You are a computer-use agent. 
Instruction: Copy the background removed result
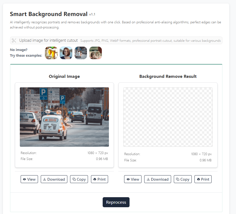tap(182, 179)
